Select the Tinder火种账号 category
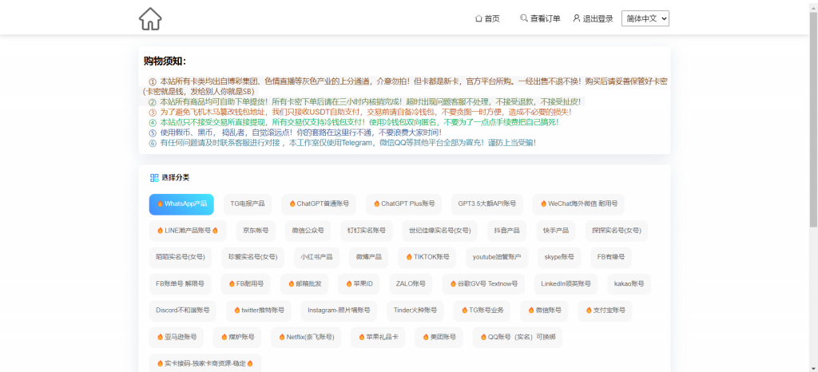This screenshot has height=372, width=818. pos(415,311)
